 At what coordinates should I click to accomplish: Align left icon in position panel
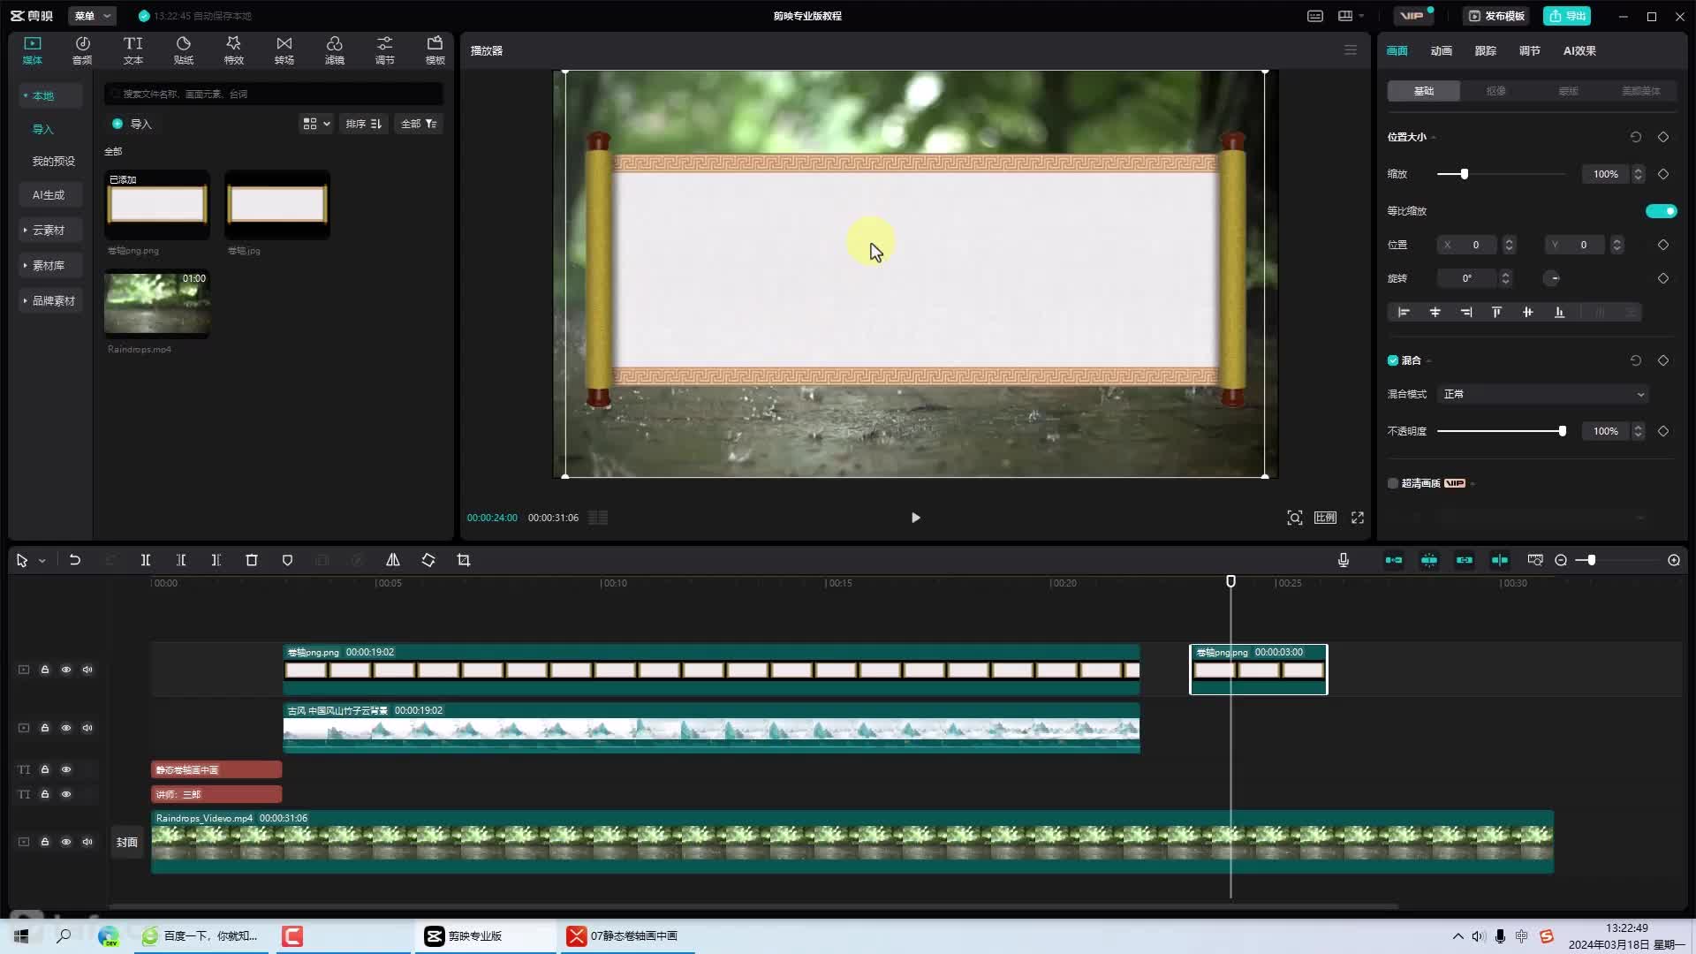pyautogui.click(x=1404, y=312)
